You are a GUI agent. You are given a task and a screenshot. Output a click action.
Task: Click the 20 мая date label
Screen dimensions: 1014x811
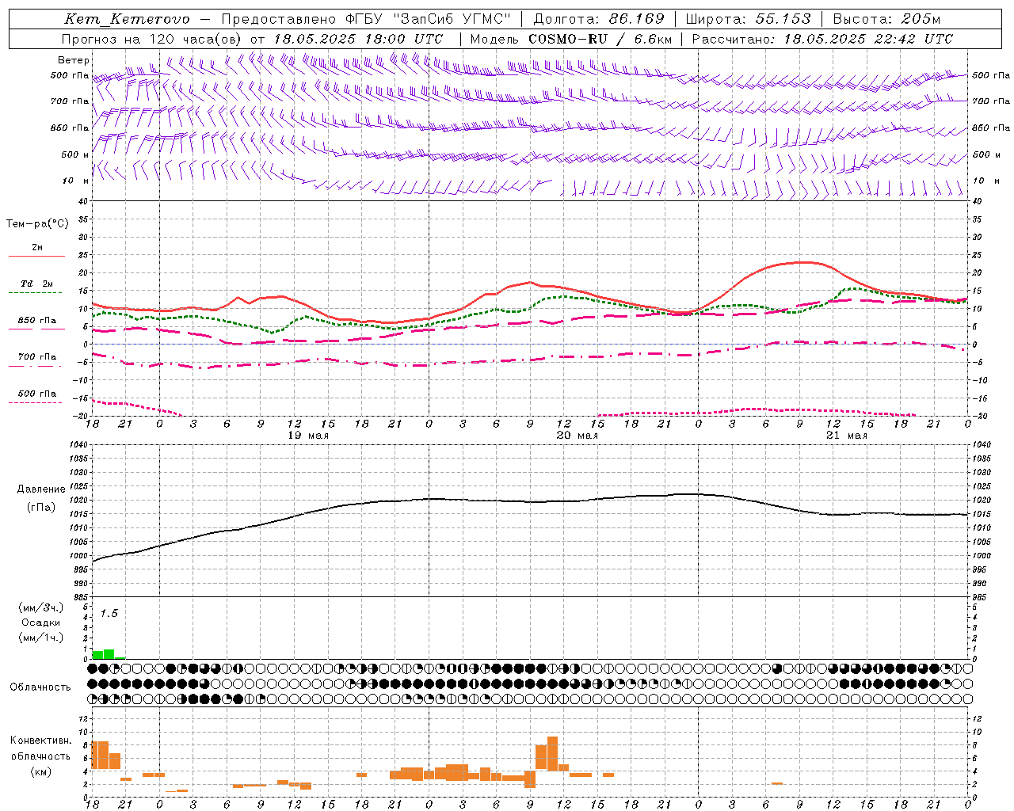coord(578,436)
